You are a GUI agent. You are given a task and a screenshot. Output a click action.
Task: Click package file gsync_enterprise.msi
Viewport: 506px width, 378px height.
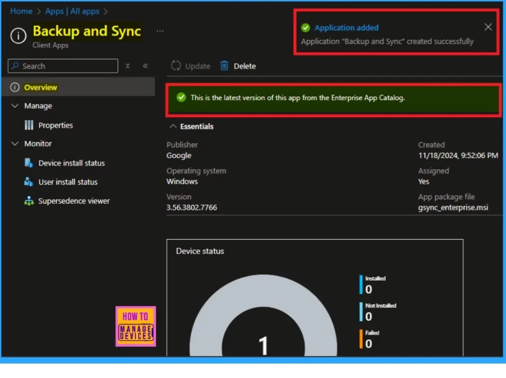(453, 208)
